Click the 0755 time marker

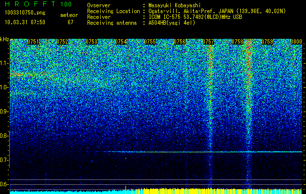150,42
